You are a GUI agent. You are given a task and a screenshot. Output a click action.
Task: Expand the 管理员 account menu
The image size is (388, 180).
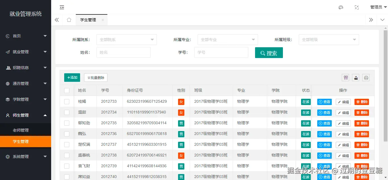(x=376, y=7)
